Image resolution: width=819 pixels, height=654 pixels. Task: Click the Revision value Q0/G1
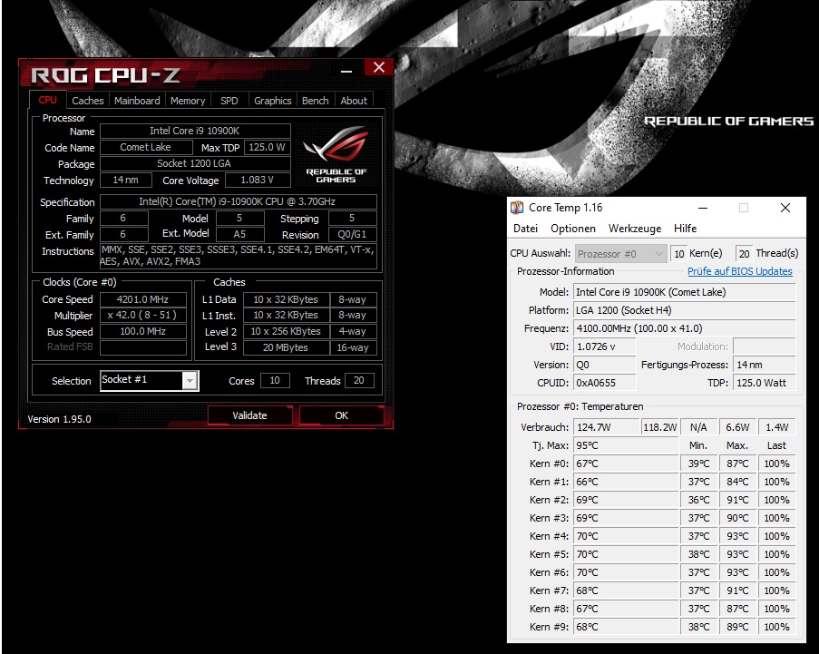(352, 234)
